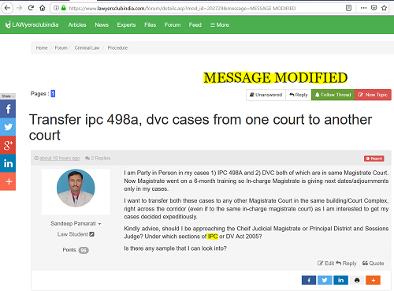Screen dimensions: 394x291
Task: Share post on Twitter bottom button
Action: [x=325, y=280]
